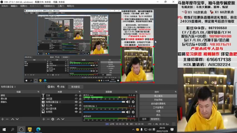Show the 左上角 source via eye icon
Viewport: 237px width, 133px height.
(76, 105)
